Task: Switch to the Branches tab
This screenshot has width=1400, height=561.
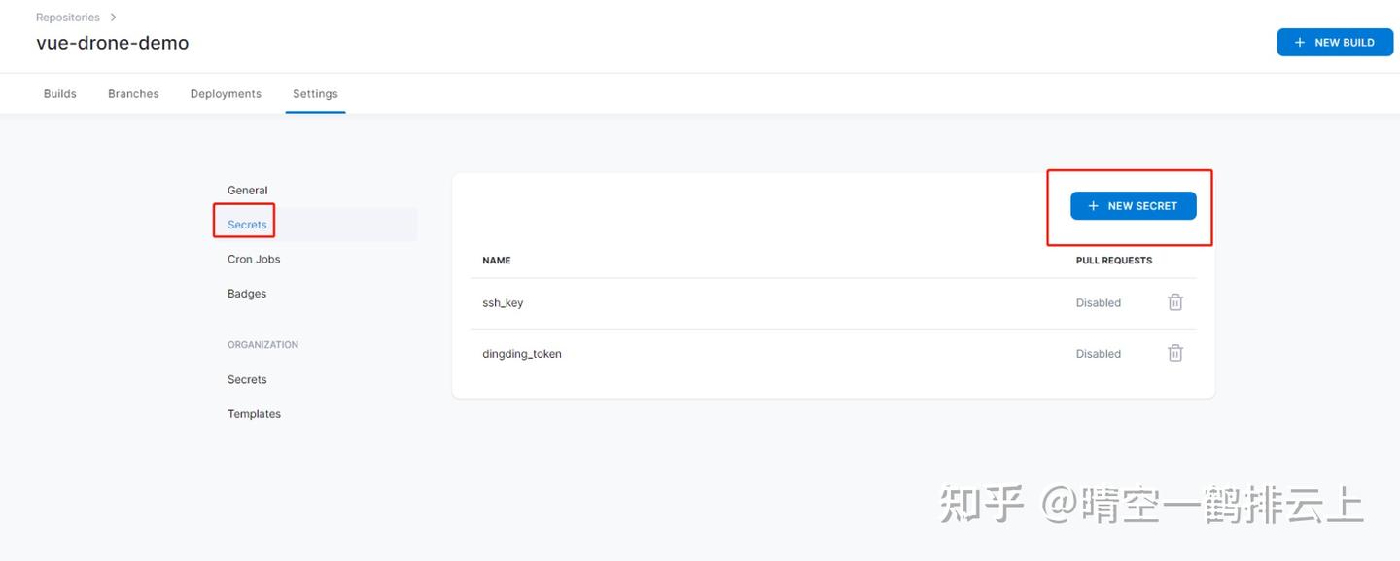Action: [133, 93]
